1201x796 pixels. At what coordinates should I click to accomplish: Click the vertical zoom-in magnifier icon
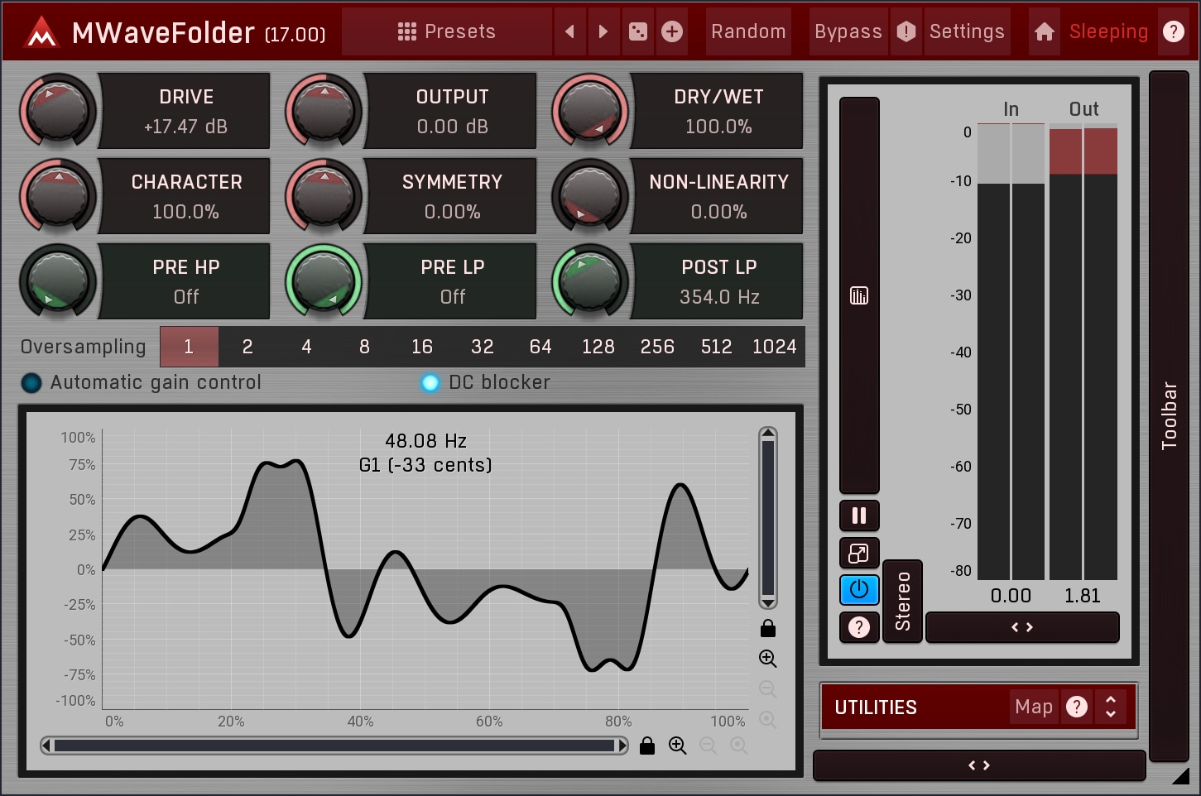(x=767, y=659)
